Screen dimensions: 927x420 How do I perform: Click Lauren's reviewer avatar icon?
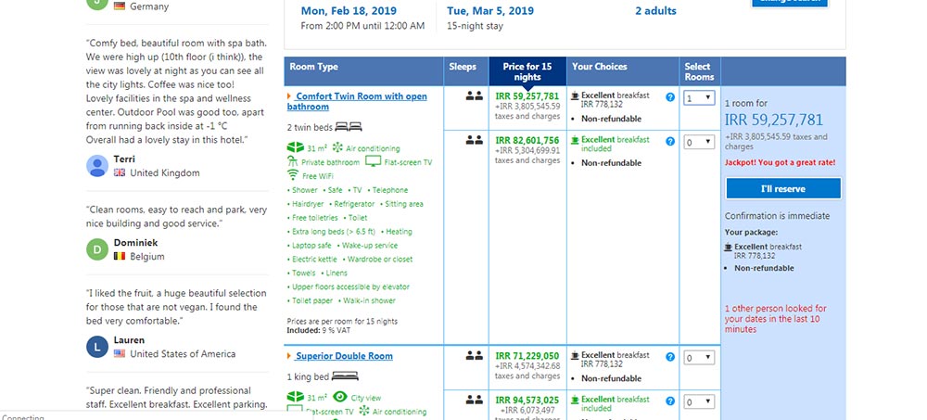click(97, 347)
